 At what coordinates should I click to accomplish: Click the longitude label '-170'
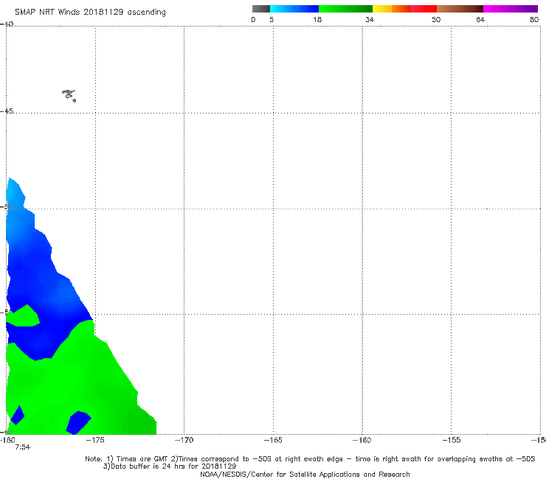(184, 440)
